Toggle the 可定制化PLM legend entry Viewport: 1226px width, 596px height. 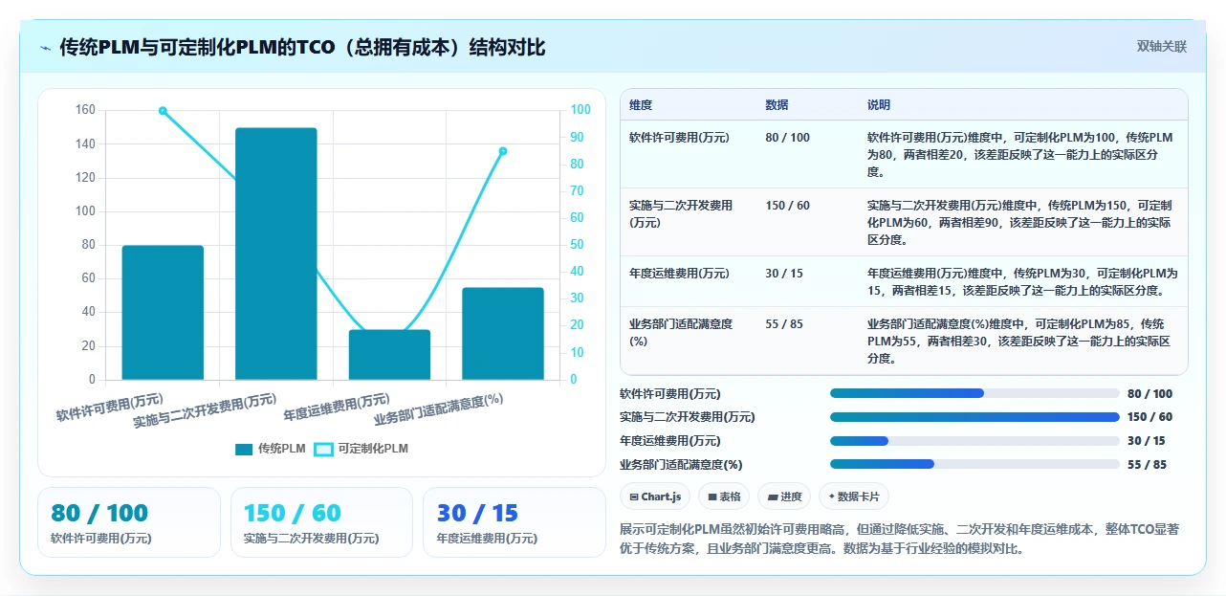coord(361,449)
